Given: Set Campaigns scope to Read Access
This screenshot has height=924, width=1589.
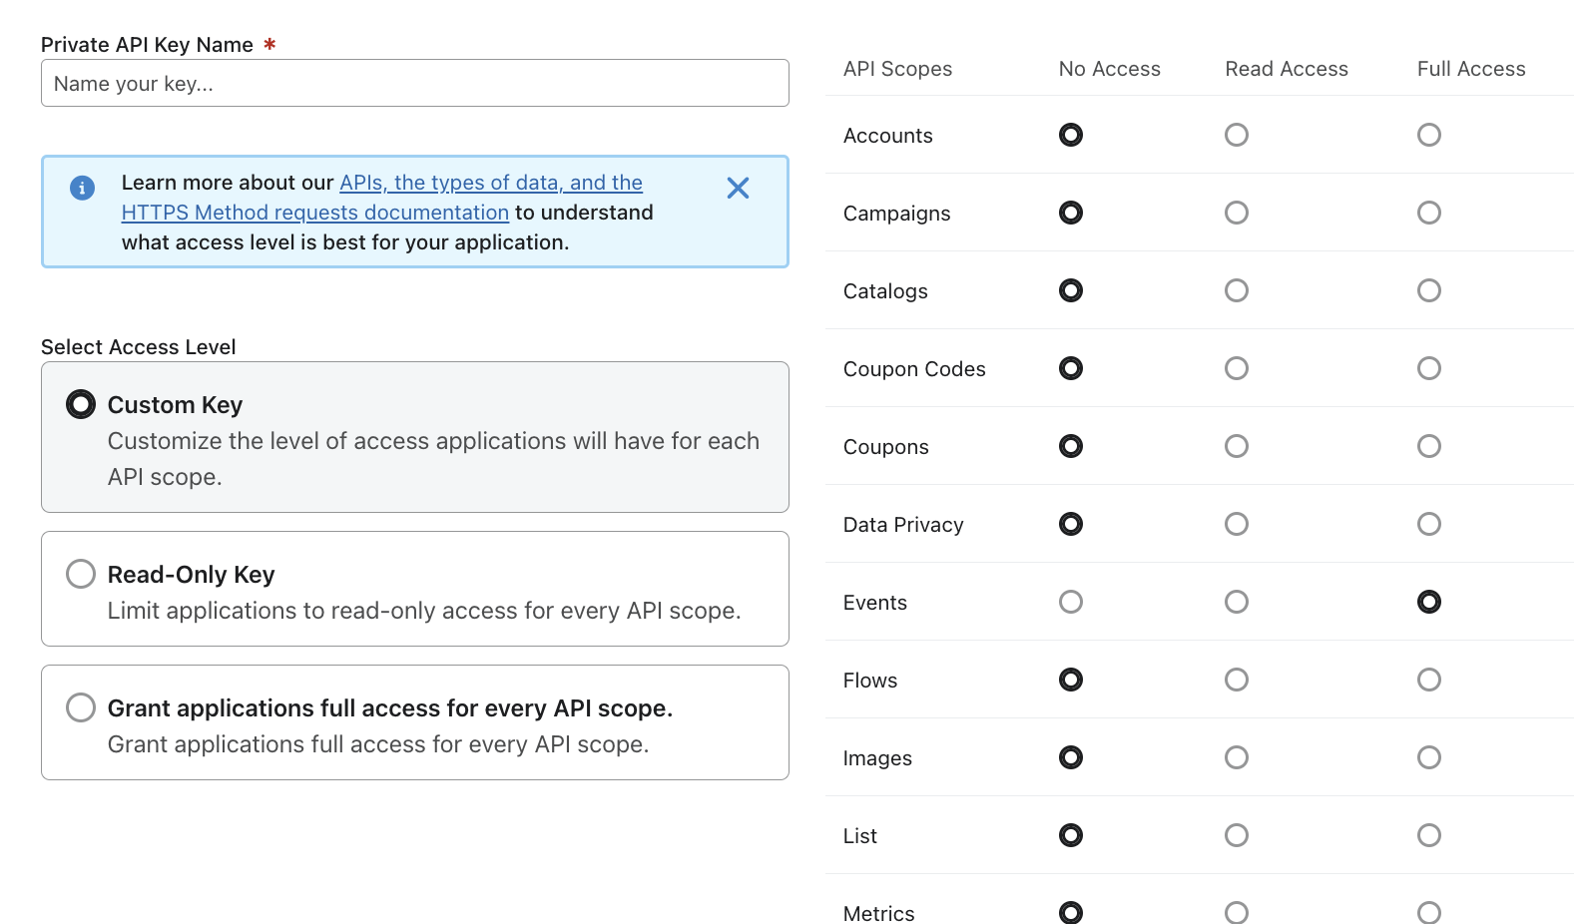Looking at the screenshot, I should click(1237, 213).
